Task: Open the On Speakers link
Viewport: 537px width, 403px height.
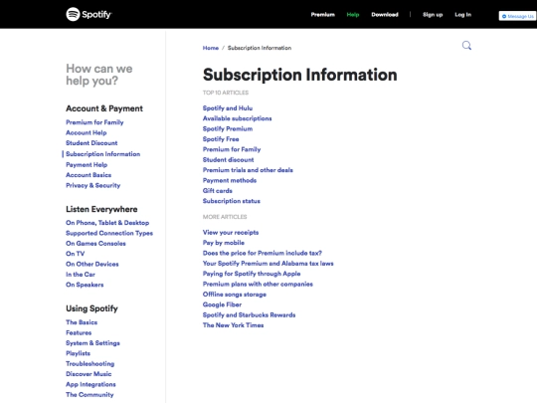Action: point(85,285)
